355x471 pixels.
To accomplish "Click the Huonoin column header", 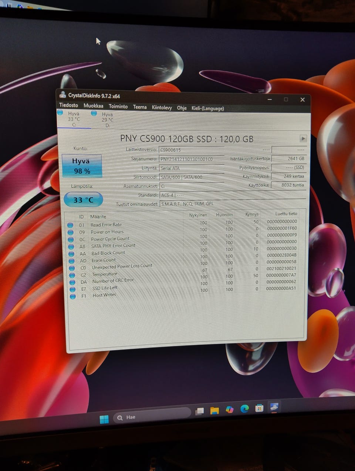I will (x=224, y=215).
